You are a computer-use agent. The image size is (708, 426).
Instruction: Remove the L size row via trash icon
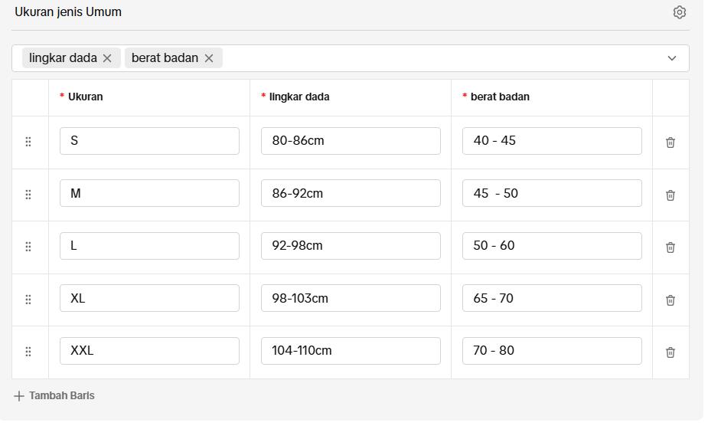pos(670,247)
